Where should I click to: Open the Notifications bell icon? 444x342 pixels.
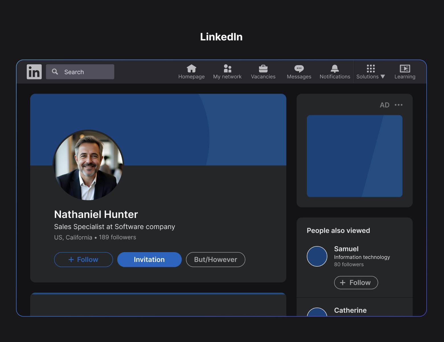tap(335, 69)
